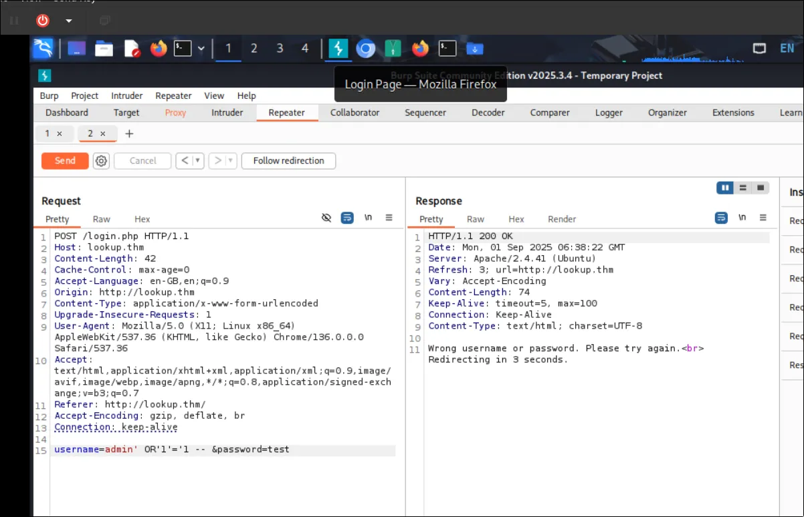Switch Response view to Render
Viewport: 804px width, 517px height.
562,219
